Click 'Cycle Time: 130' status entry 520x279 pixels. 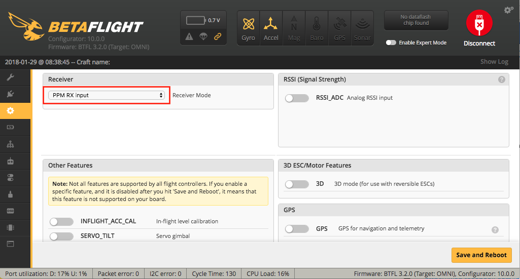(x=214, y=274)
